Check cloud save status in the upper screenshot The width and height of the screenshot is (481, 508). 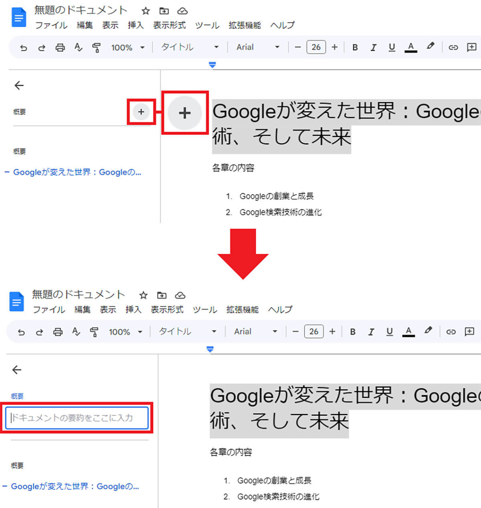pyautogui.click(x=182, y=11)
